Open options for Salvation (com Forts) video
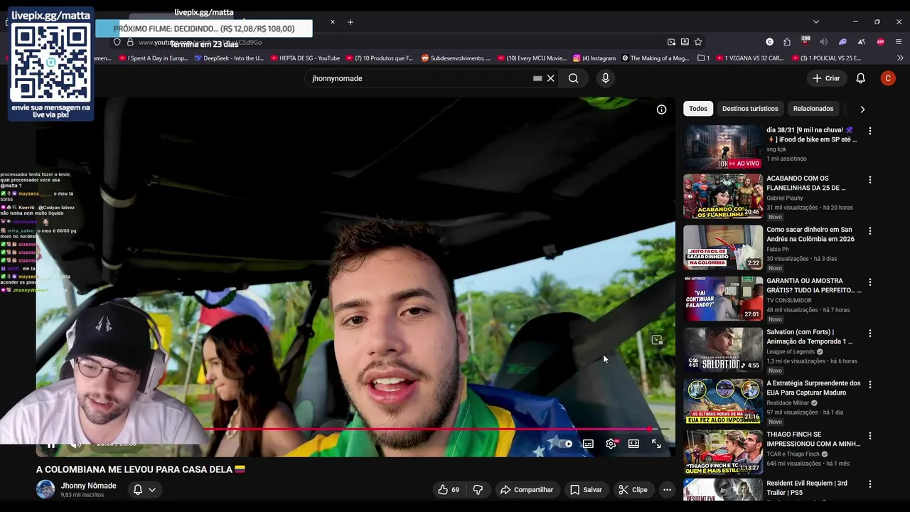This screenshot has height=512, width=910. pos(869,333)
